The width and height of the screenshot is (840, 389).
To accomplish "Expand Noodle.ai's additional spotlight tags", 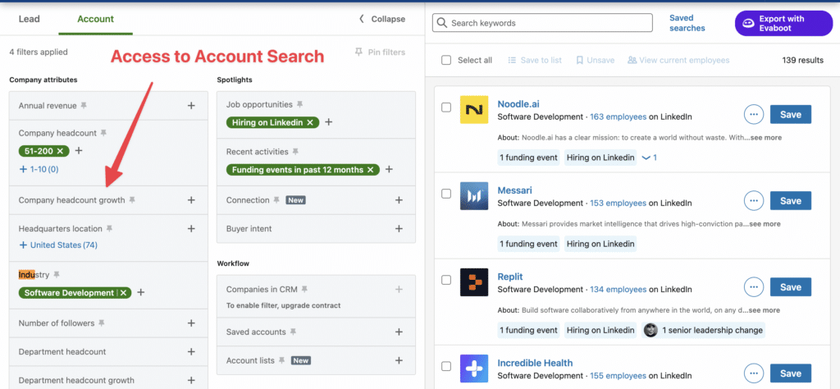I will pyautogui.click(x=650, y=158).
